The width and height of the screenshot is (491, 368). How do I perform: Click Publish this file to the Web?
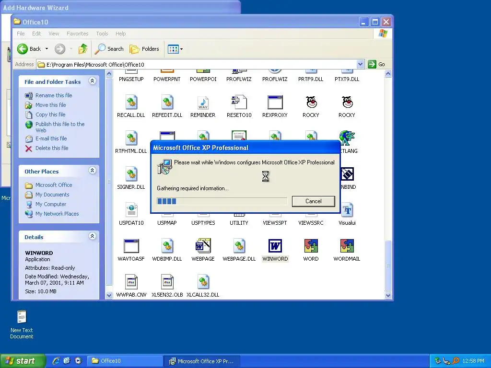pos(60,127)
